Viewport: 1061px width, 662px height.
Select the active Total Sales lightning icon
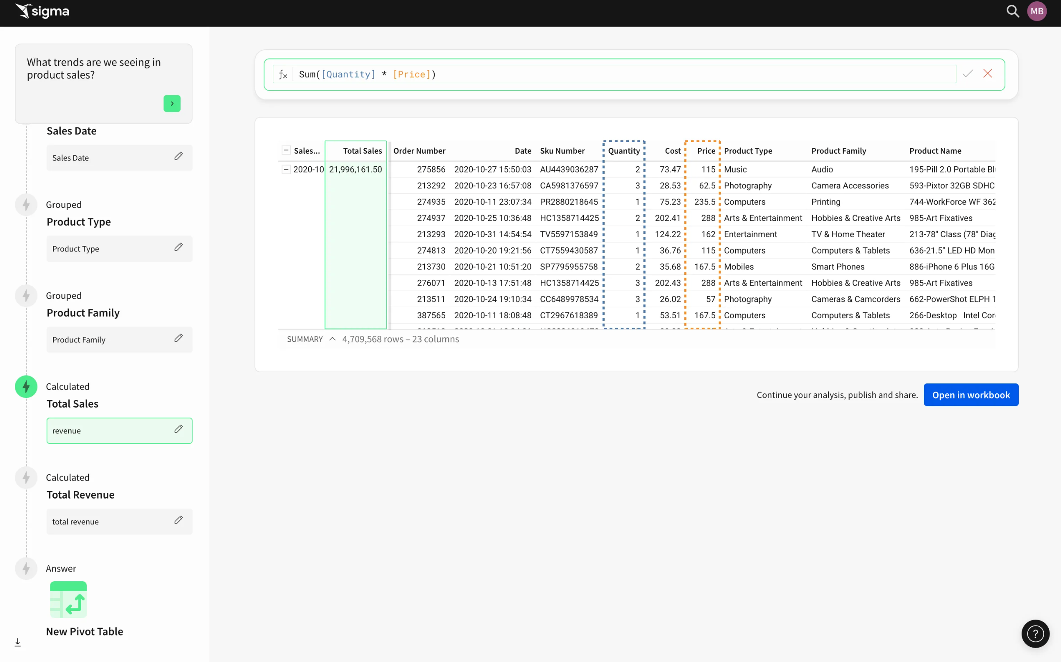click(26, 387)
